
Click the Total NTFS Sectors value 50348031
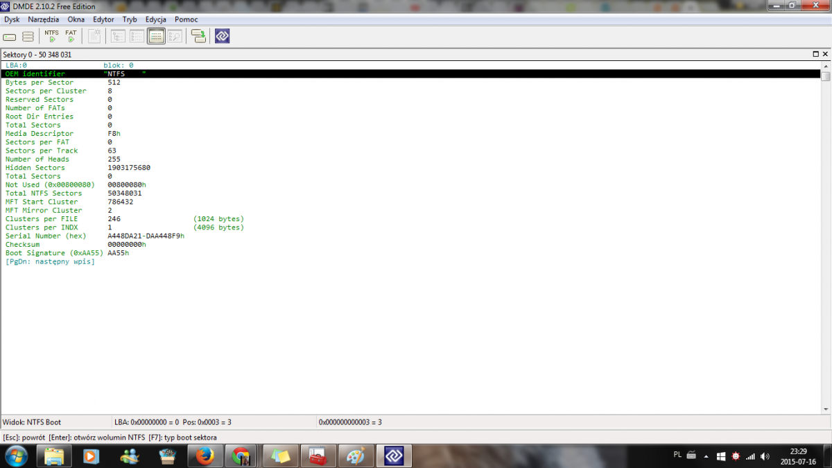(125, 193)
